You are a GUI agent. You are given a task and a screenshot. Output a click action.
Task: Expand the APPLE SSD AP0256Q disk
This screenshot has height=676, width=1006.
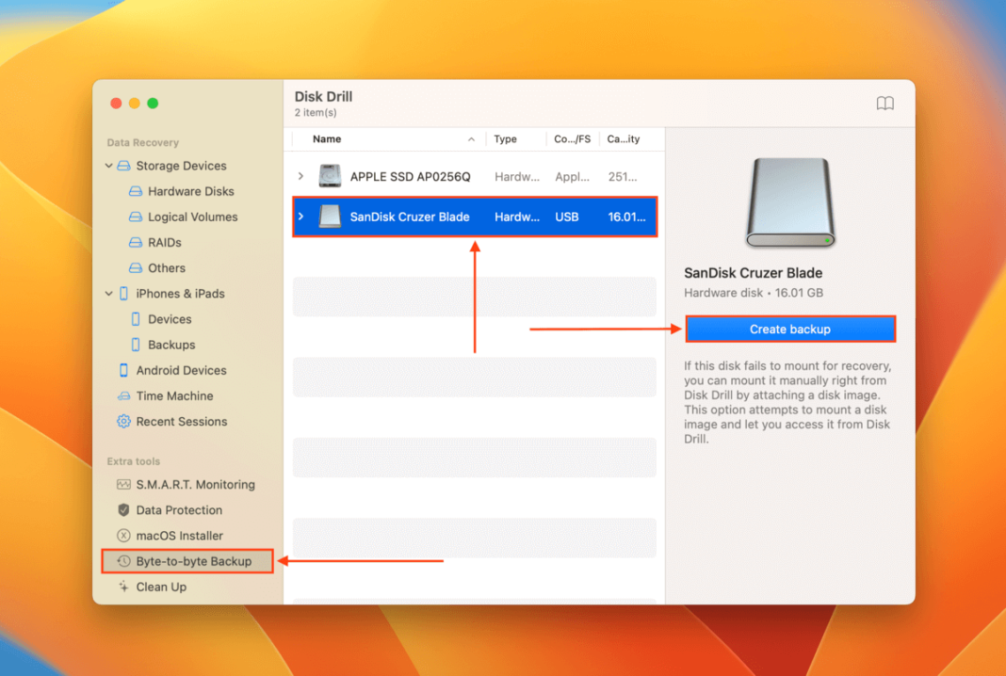click(x=301, y=176)
